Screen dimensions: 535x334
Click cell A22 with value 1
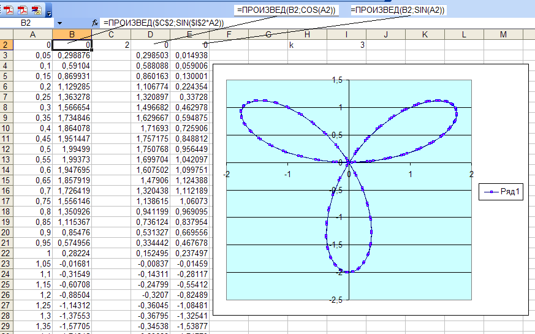32,253
